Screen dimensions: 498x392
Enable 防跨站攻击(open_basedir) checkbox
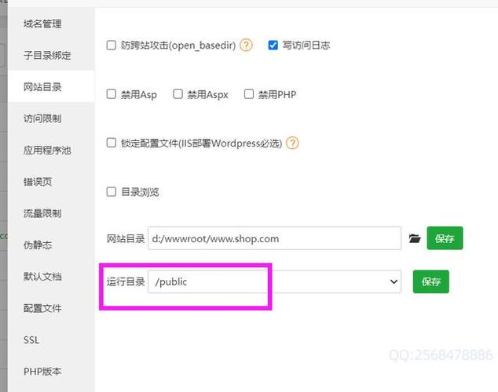112,45
